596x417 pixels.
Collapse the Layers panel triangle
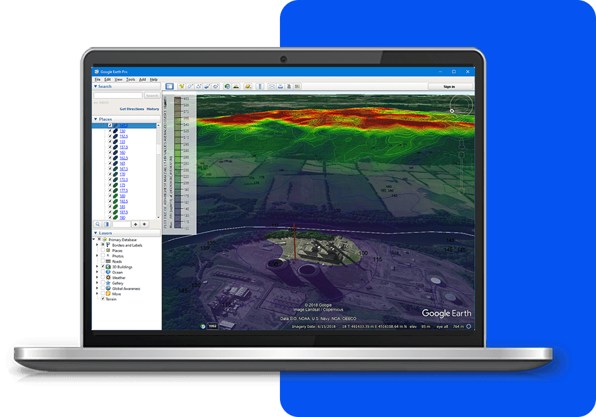(95, 233)
